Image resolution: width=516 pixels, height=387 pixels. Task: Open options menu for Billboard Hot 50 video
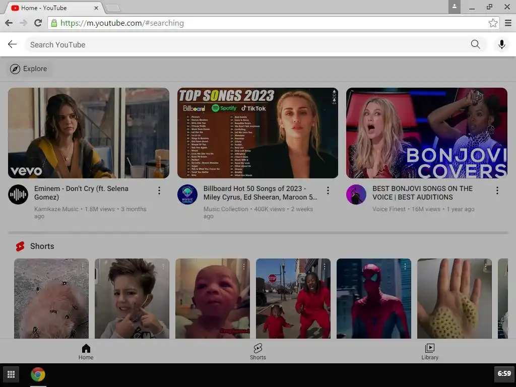tap(328, 190)
